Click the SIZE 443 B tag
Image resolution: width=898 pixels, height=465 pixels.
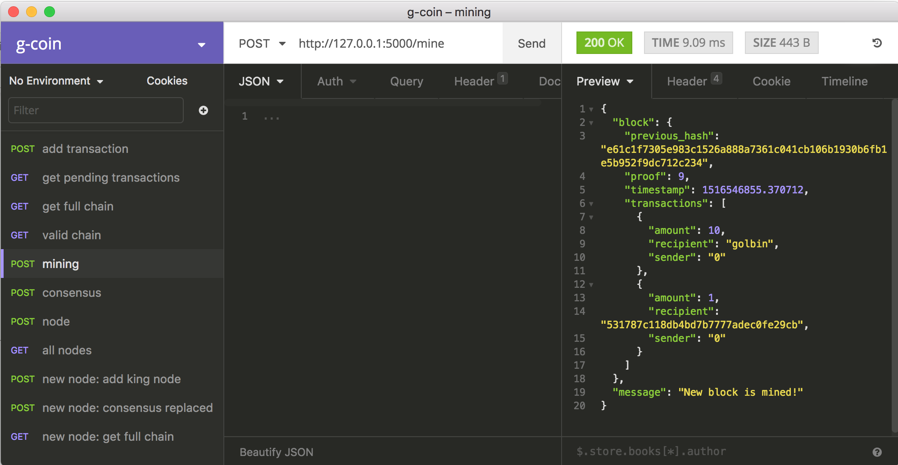(781, 43)
